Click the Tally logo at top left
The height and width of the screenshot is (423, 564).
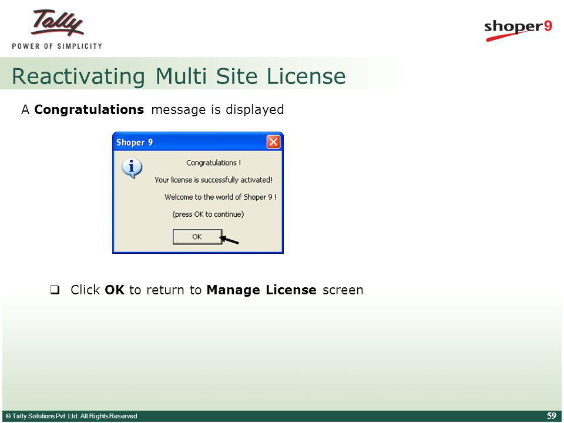pos(58,23)
